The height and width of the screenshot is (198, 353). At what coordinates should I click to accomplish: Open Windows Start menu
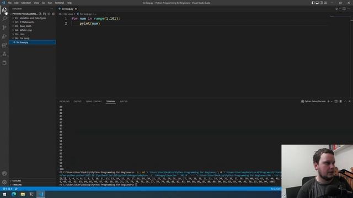tap(4, 194)
